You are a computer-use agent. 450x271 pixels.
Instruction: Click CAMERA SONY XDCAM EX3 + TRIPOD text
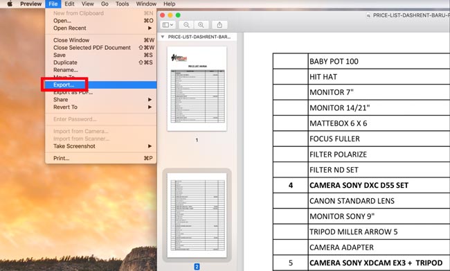click(x=376, y=263)
